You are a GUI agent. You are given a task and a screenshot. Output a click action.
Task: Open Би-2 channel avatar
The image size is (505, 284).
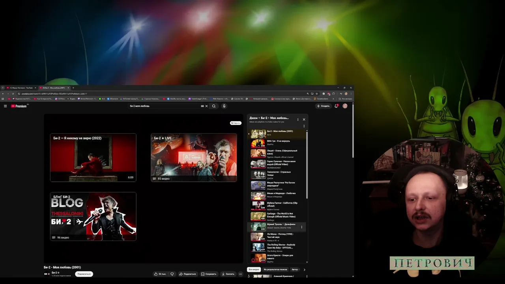pos(46,274)
